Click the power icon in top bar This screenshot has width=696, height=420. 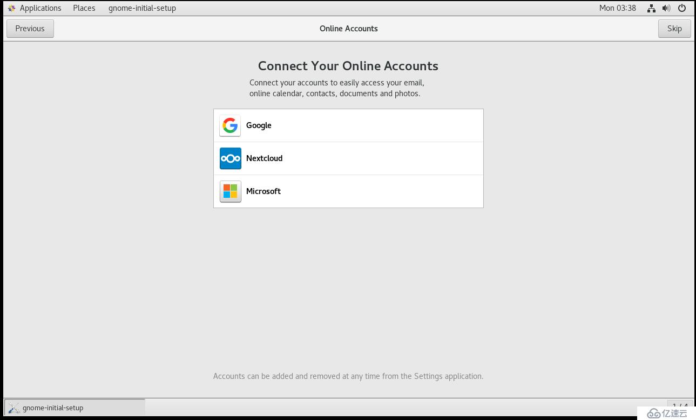pyautogui.click(x=682, y=8)
